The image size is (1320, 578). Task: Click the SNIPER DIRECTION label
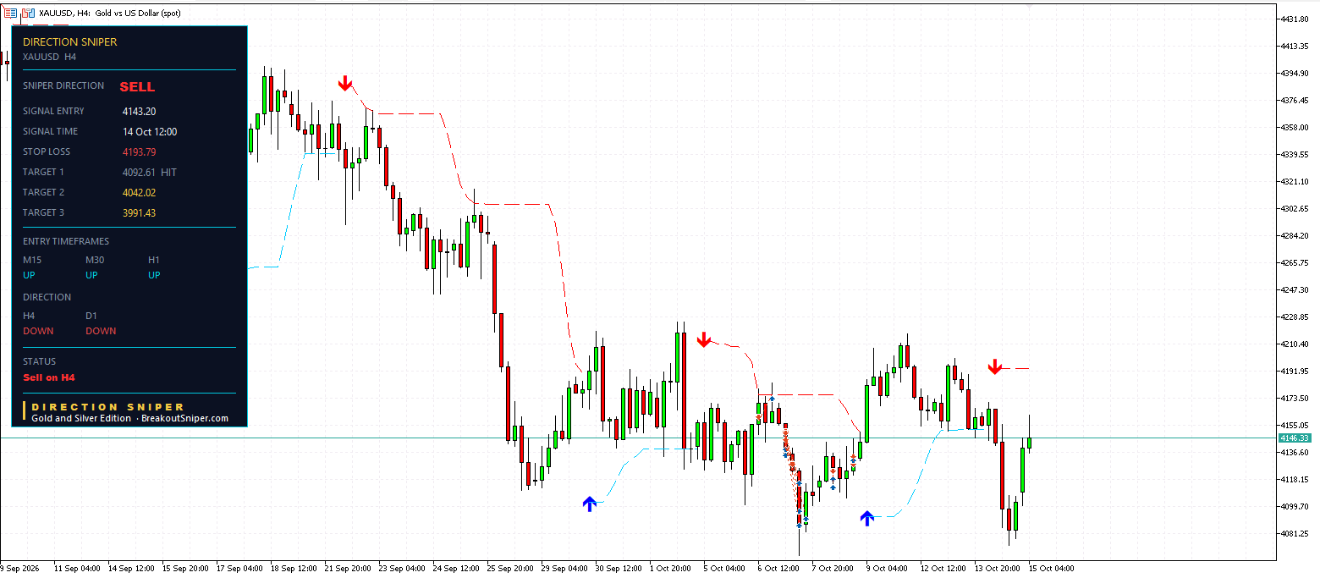click(63, 85)
